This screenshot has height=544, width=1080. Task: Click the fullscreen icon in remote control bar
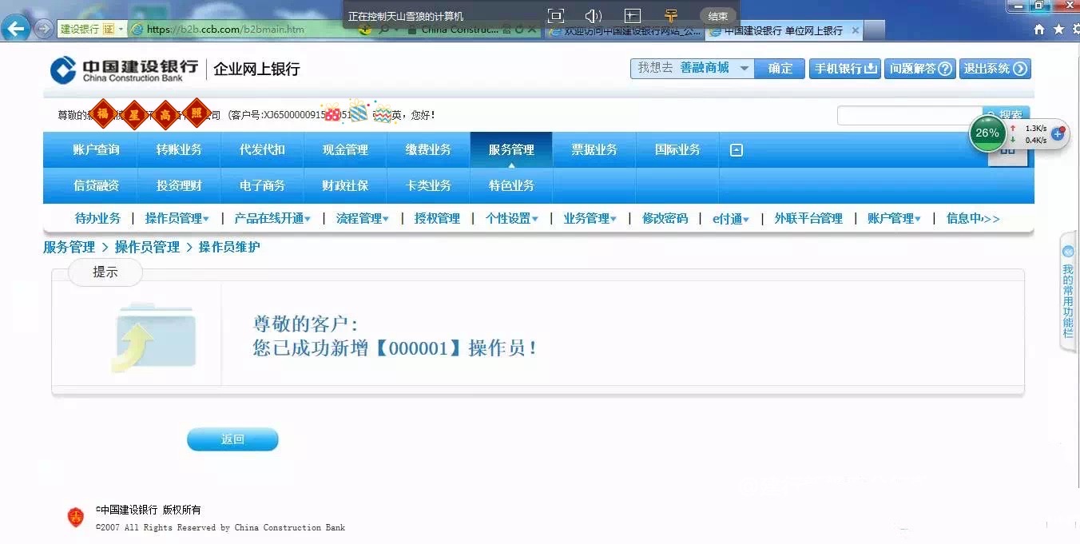(x=556, y=15)
